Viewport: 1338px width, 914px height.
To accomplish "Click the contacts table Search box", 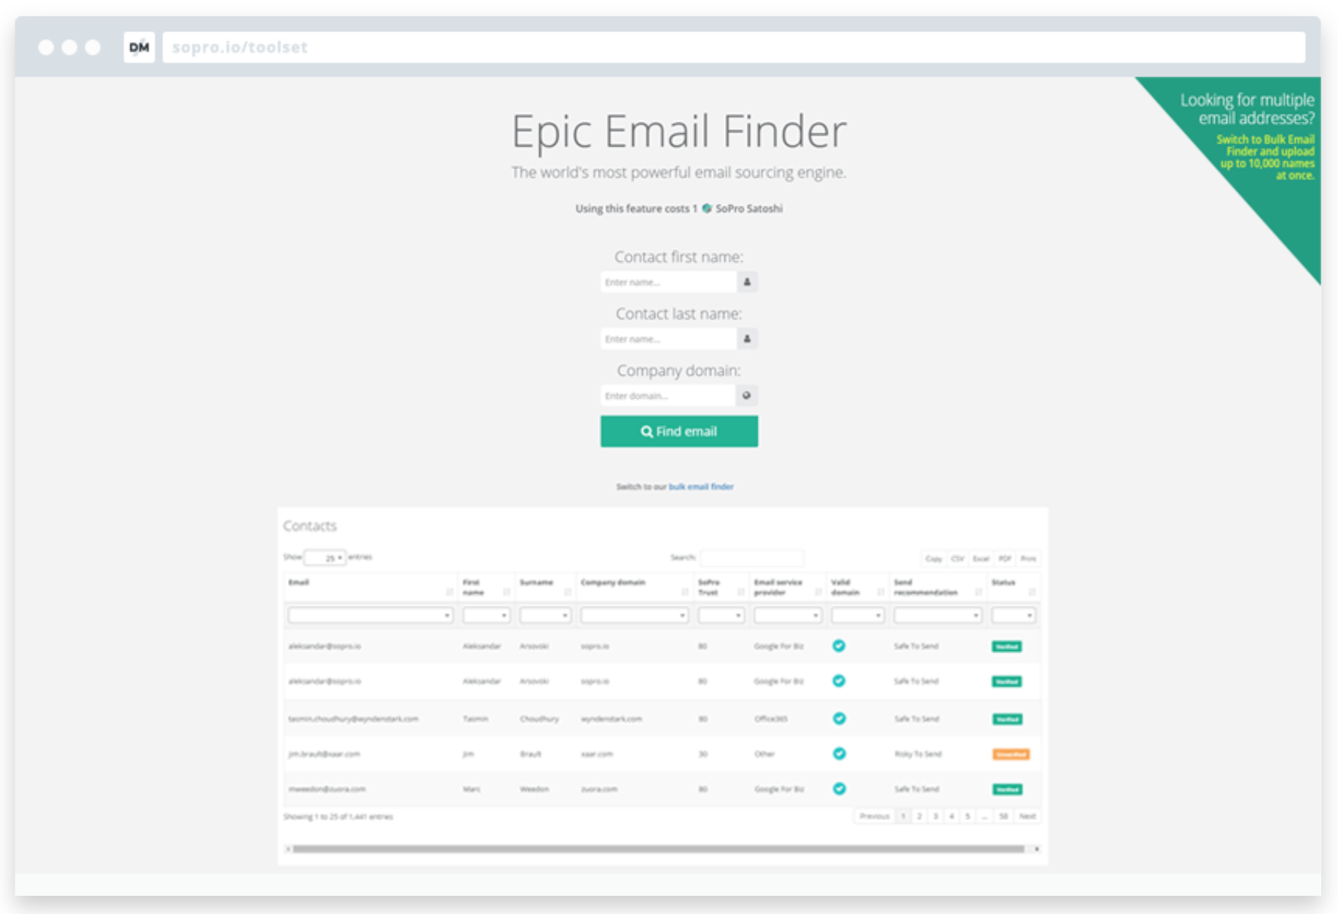I will pos(752,558).
